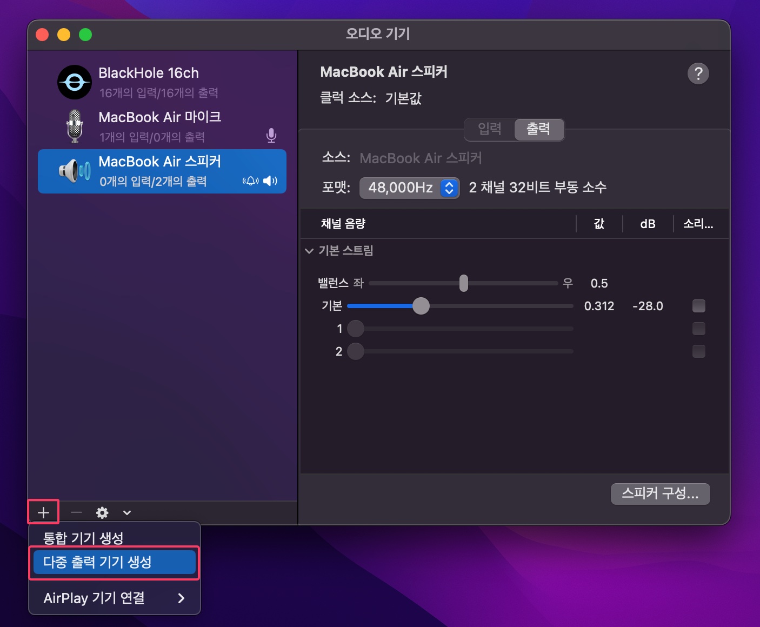Click the 0.5 balance value
The image size is (760, 627).
pyautogui.click(x=599, y=283)
